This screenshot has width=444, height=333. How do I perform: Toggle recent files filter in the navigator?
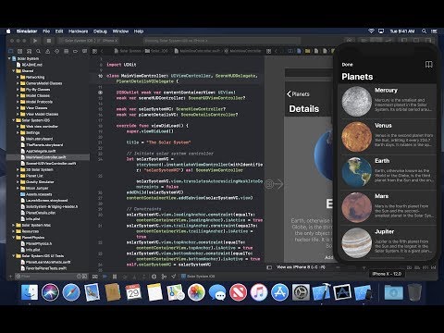click(x=80, y=277)
